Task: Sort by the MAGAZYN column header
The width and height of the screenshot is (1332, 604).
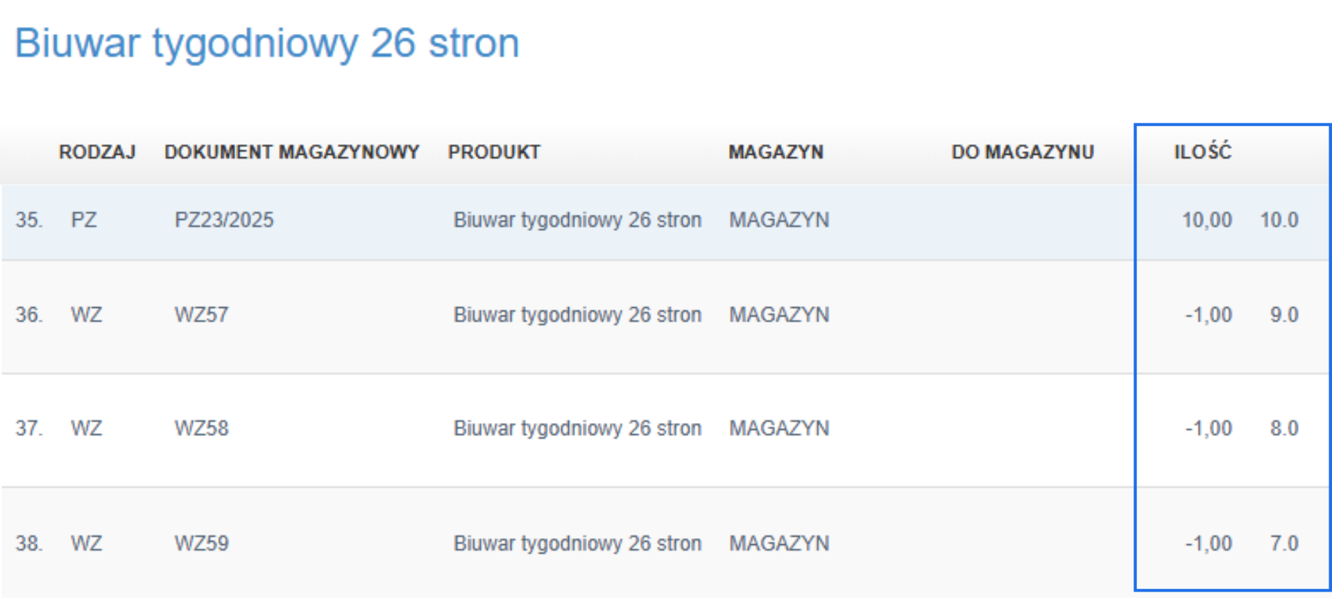Action: pos(776,151)
